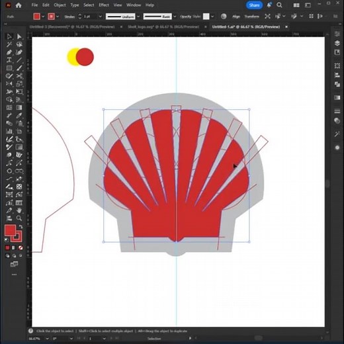
Task: Select the Magic Wand tool
Action: coord(9,44)
